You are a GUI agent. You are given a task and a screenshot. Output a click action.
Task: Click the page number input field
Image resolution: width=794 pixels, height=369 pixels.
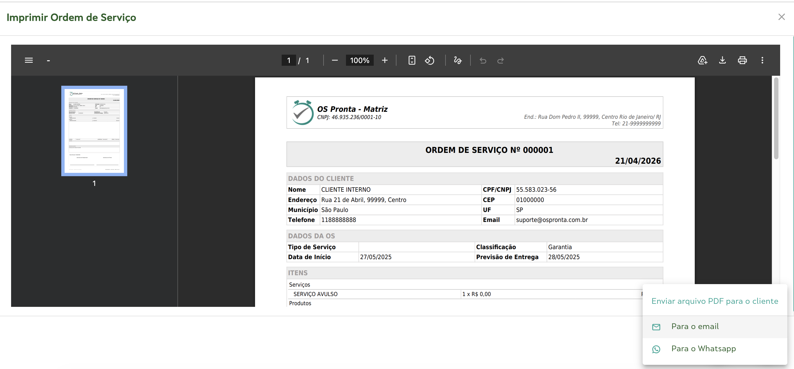289,60
